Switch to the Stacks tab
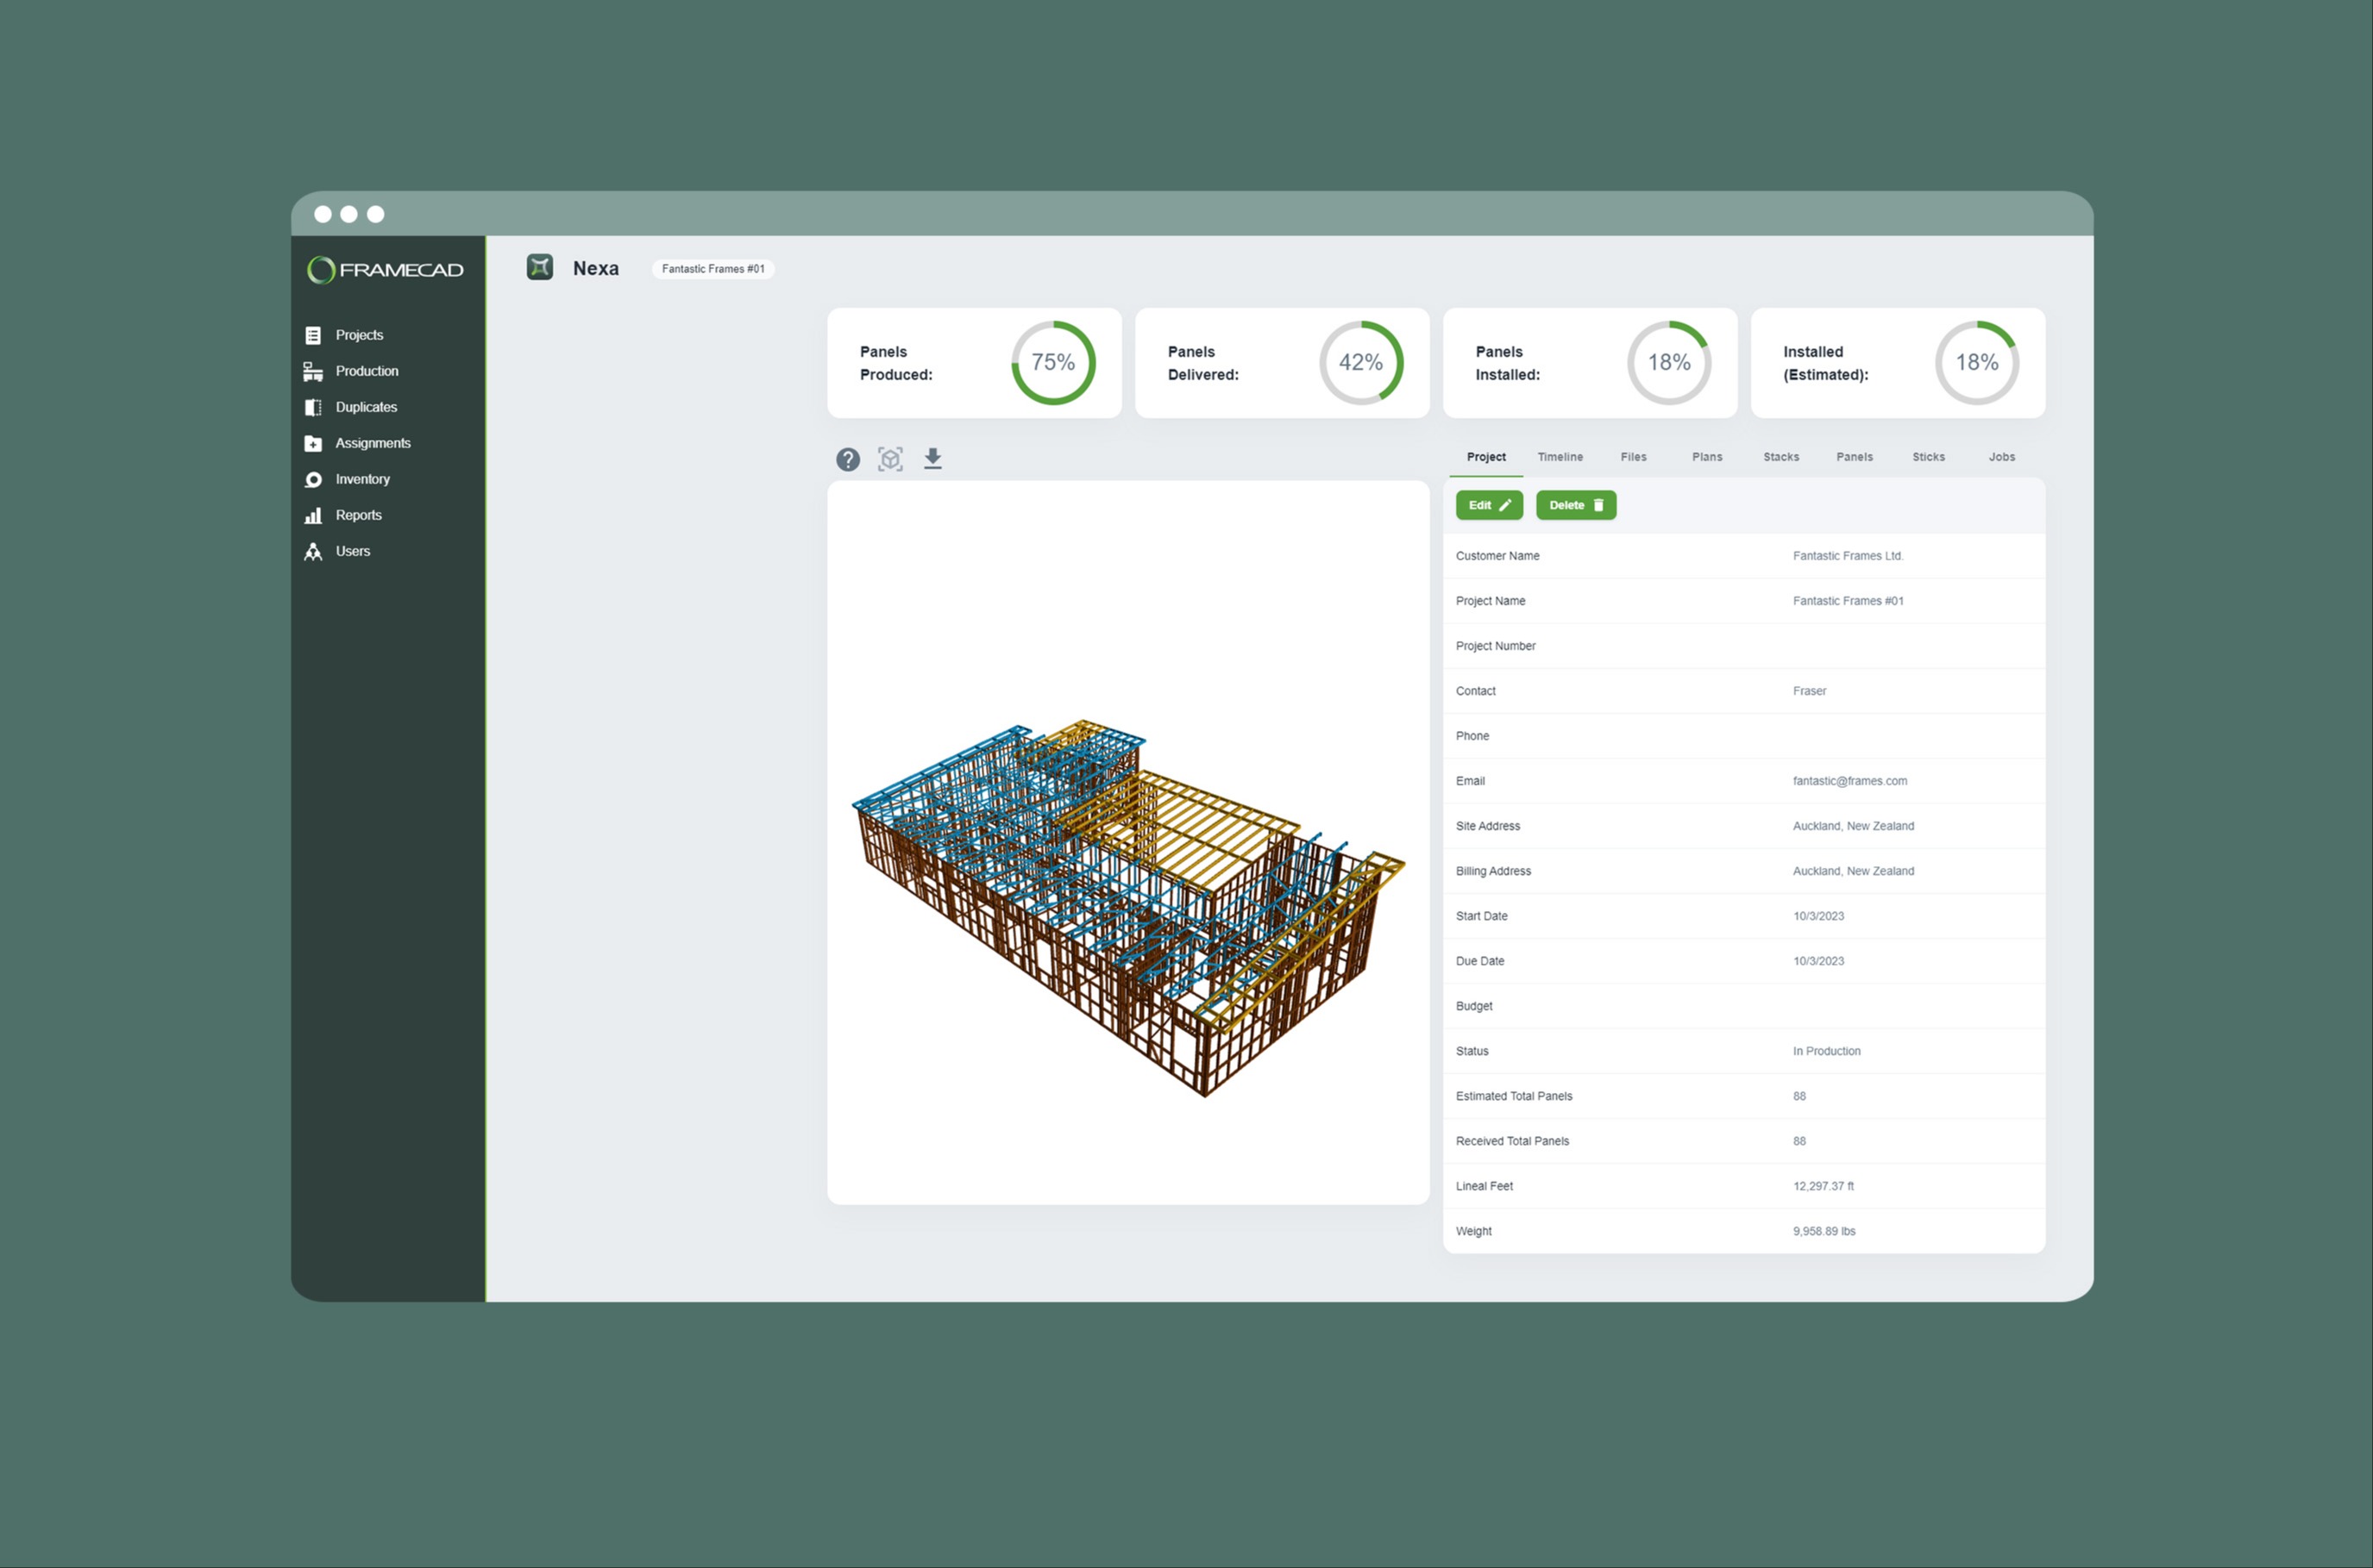The width and height of the screenshot is (2373, 1568). tap(1780, 457)
